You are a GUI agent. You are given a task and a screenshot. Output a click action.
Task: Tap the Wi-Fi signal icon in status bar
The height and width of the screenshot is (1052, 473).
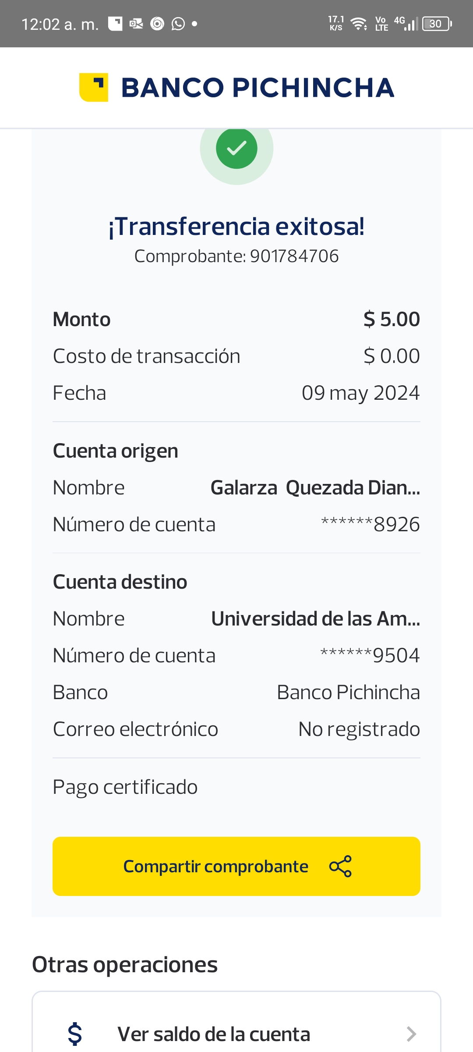pos(359,24)
